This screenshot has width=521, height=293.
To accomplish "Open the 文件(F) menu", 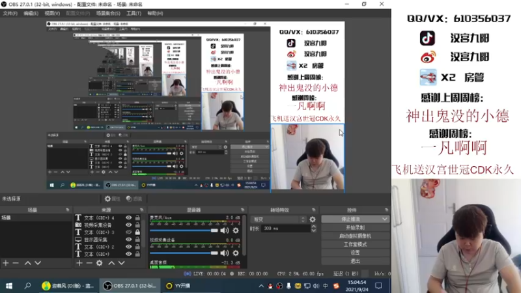I will tap(10, 13).
